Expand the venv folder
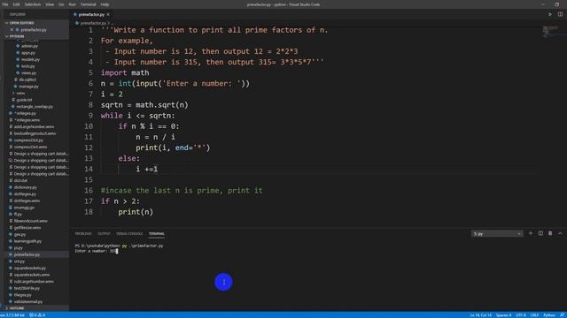 coord(20,93)
